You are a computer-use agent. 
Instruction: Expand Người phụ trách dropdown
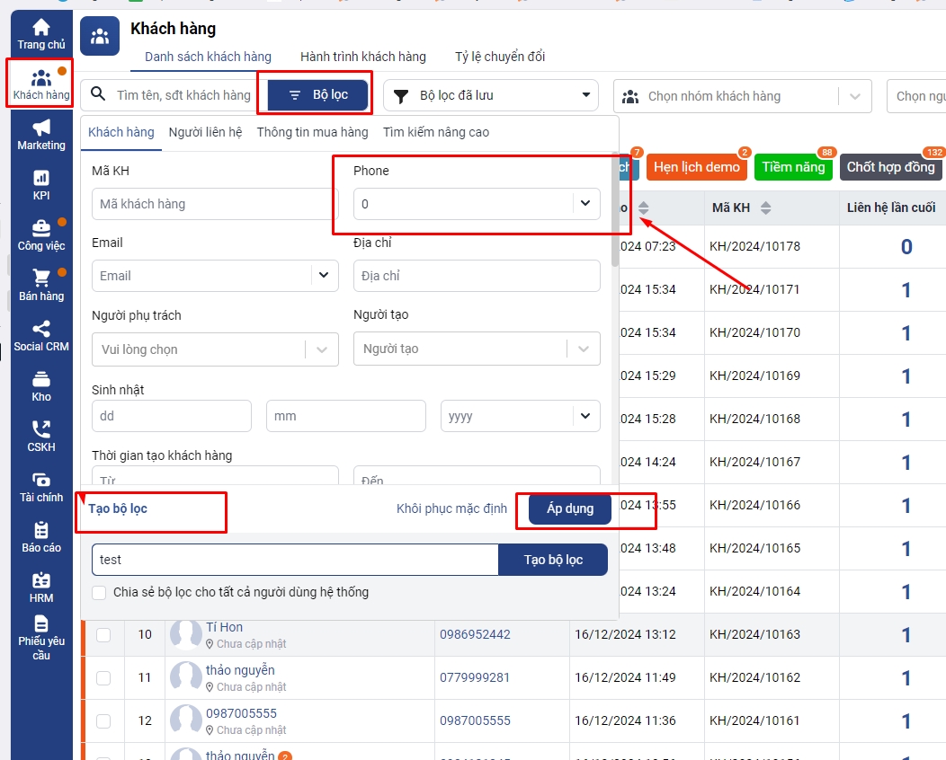[x=322, y=349]
